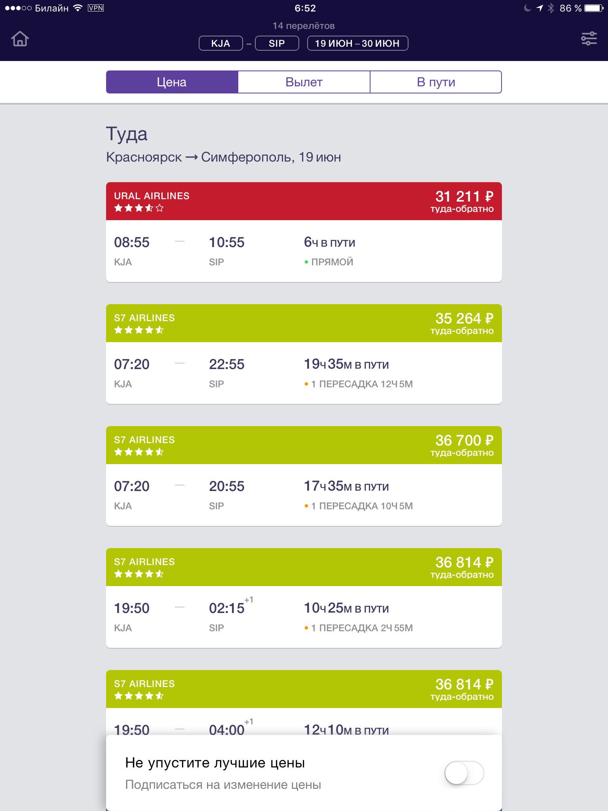Sort results by Вылет tab
This screenshot has height=811, width=608.
[x=304, y=82]
